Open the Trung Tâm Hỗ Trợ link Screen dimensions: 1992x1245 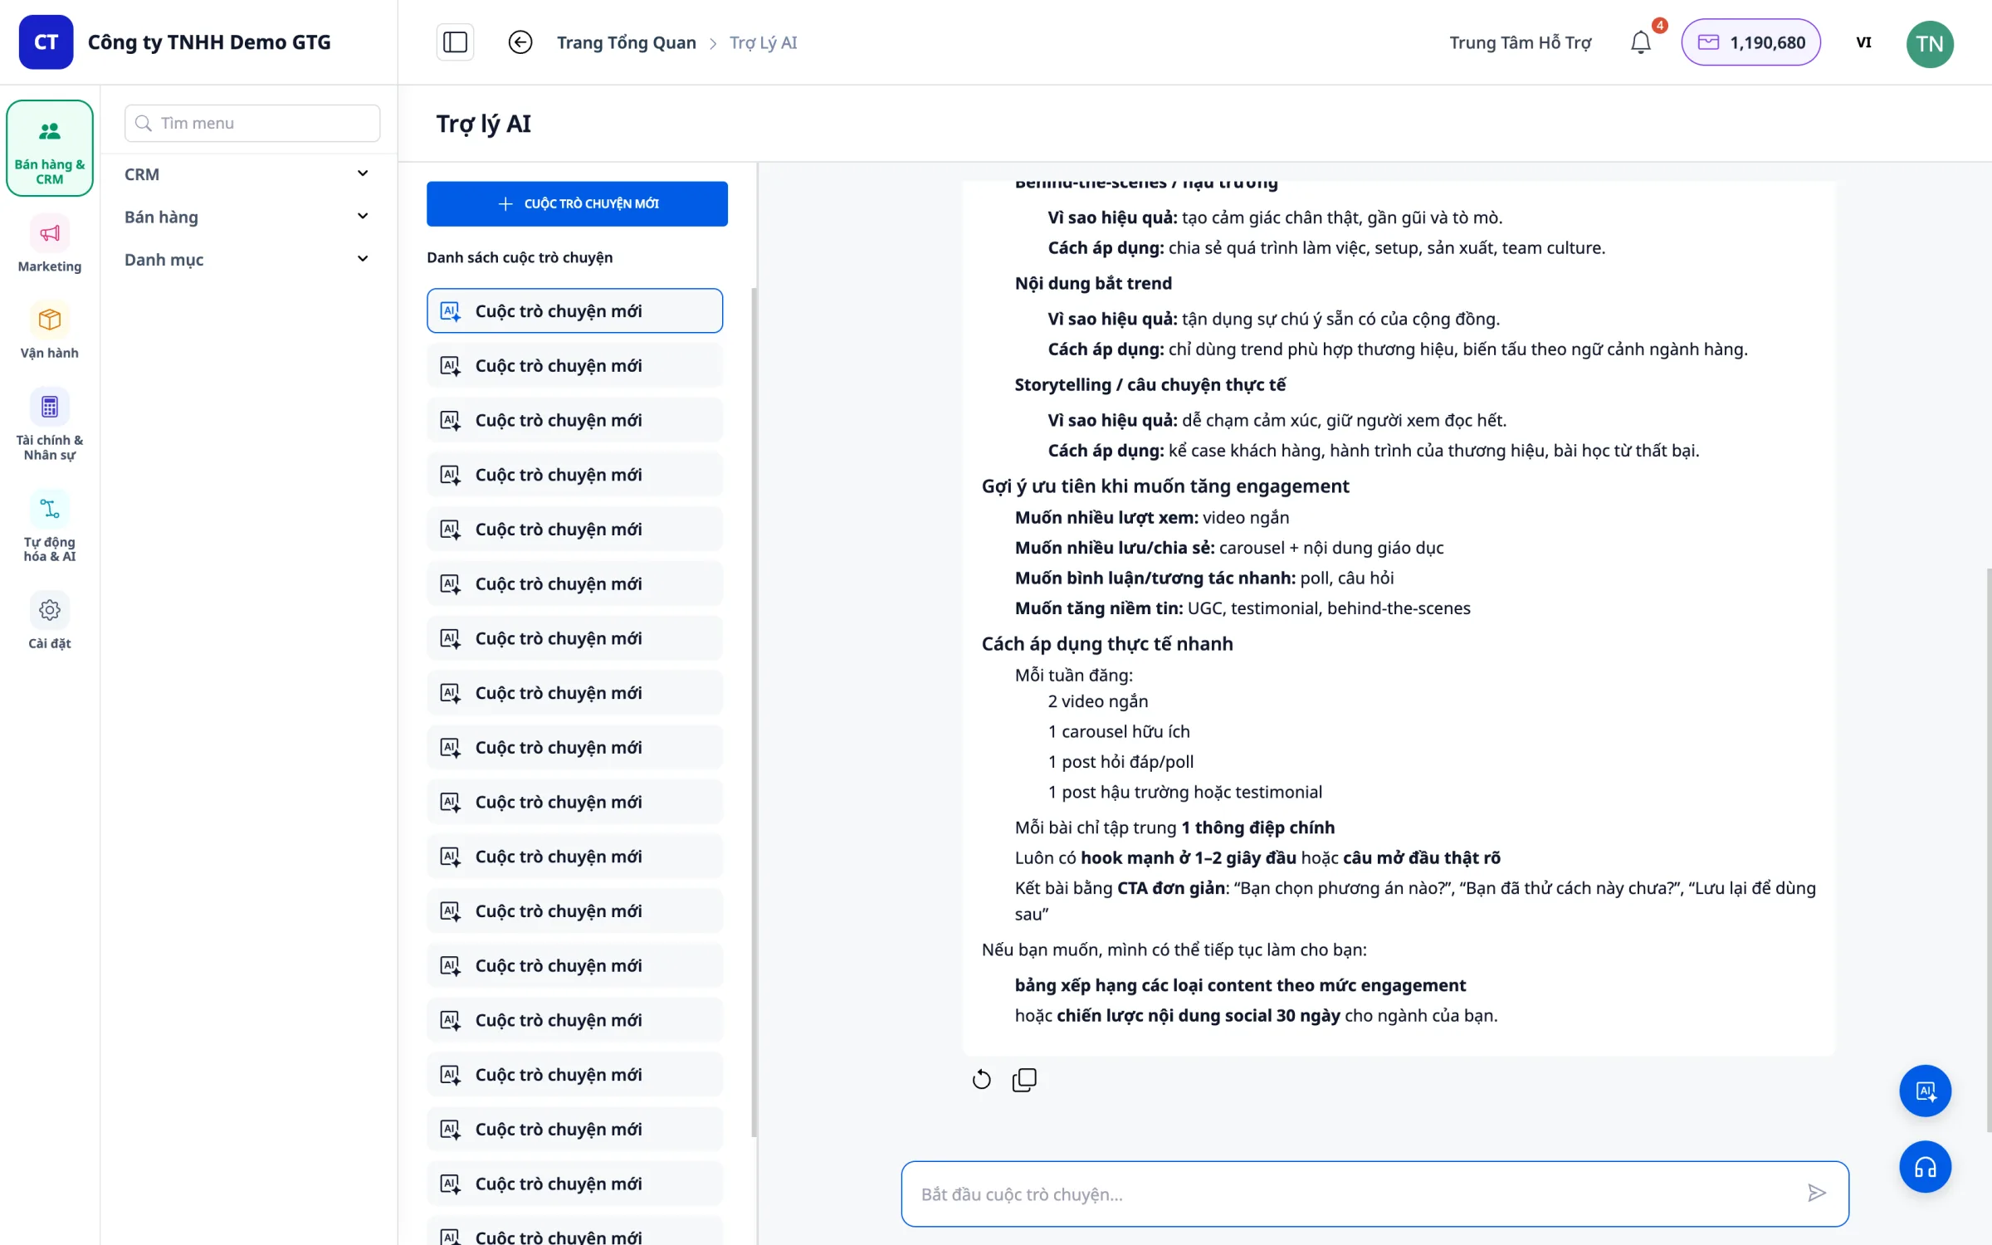[x=1520, y=42]
